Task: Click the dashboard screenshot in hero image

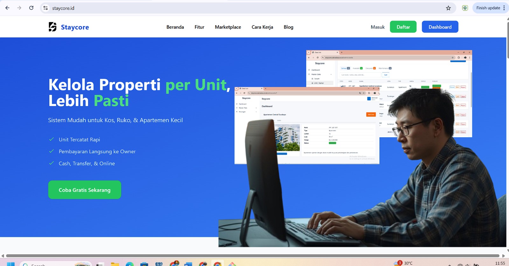Action: coord(307,125)
